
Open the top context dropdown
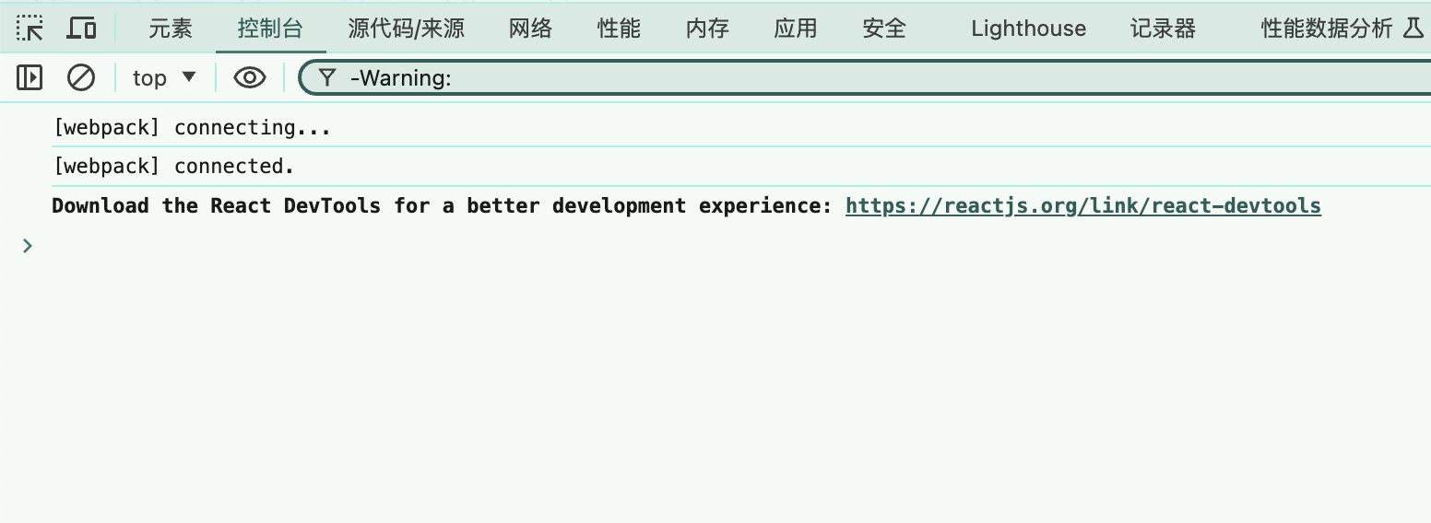[x=164, y=78]
